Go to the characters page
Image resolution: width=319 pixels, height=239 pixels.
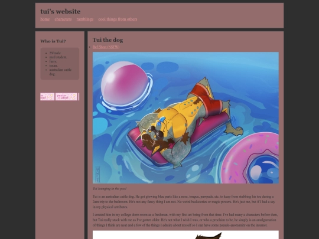(x=63, y=19)
